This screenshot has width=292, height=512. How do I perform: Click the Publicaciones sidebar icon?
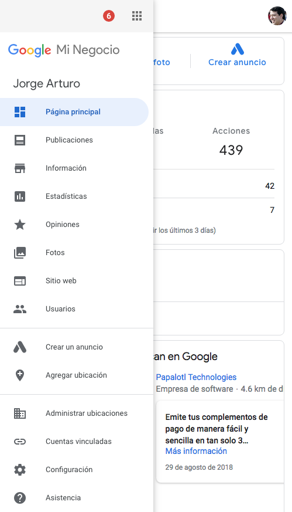(20, 140)
